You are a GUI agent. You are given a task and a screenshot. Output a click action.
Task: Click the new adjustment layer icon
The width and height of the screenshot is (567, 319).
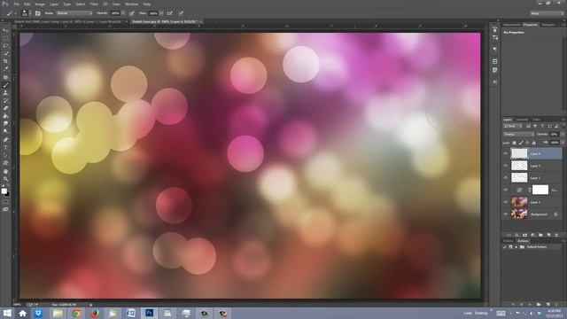[x=532, y=235]
